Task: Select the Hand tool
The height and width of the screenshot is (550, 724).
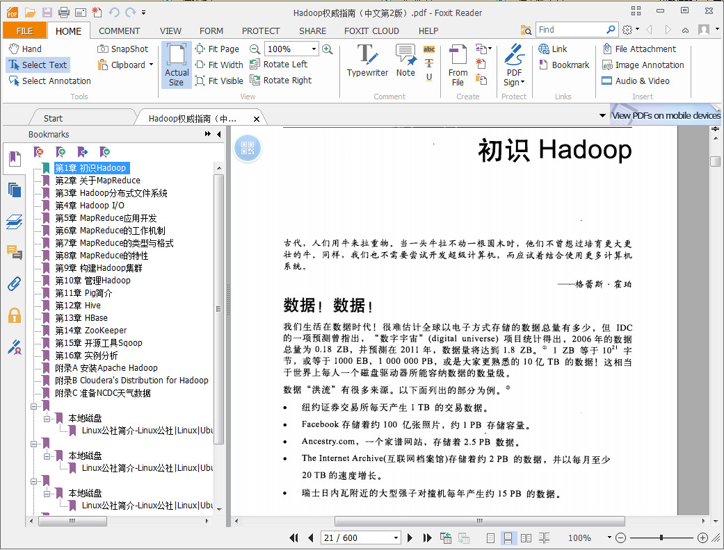Action: click(28, 48)
